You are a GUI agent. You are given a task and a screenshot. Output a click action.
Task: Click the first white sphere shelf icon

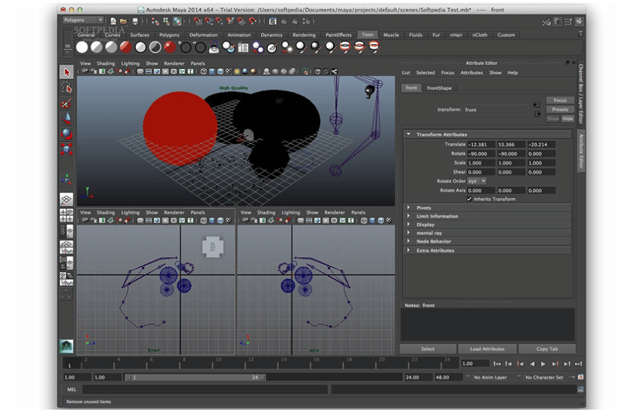point(82,47)
